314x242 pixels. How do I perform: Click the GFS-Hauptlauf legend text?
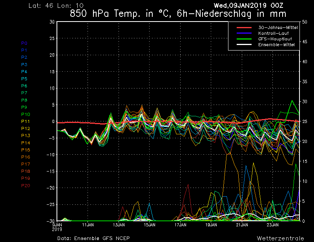(x=275, y=39)
